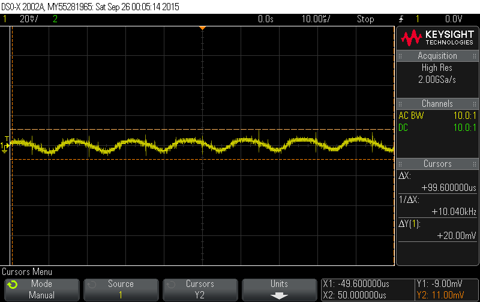This screenshot has width=480, height=302.
Task: Select the Cursors Y2 softkey
Action: [200, 289]
